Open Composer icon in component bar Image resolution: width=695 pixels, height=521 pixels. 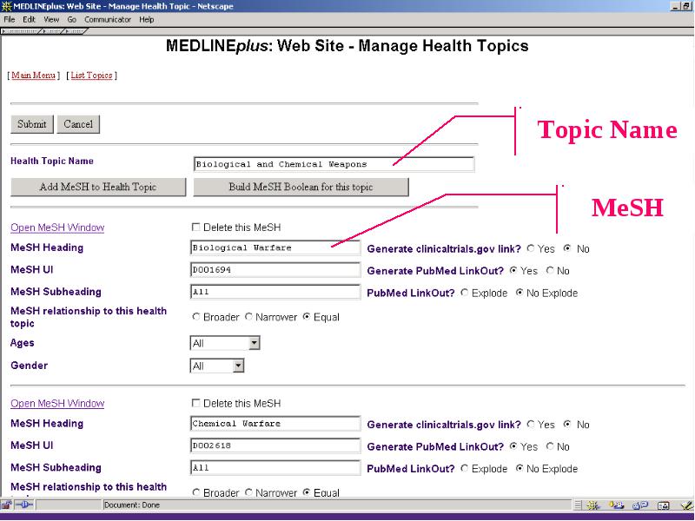[687, 505]
